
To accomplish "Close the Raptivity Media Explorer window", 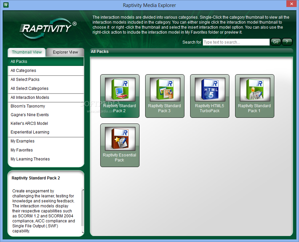I will [x=292, y=4].
